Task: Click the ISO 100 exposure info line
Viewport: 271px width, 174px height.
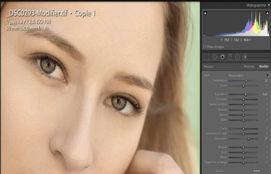Action: (28, 22)
